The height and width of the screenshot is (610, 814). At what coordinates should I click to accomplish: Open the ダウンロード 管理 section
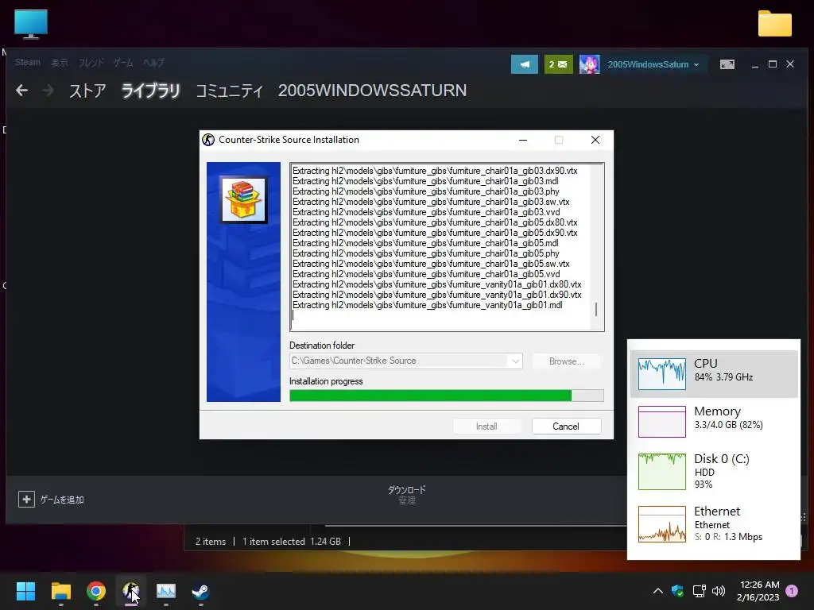tap(407, 495)
